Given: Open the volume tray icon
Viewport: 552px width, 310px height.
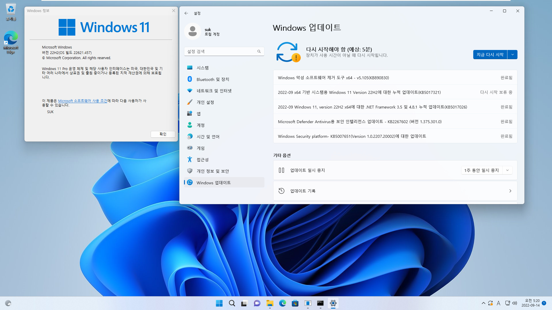Looking at the screenshot, I should pos(515,303).
